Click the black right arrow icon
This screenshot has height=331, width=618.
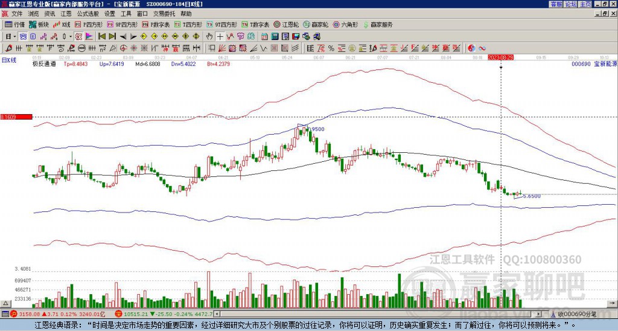click(x=133, y=37)
